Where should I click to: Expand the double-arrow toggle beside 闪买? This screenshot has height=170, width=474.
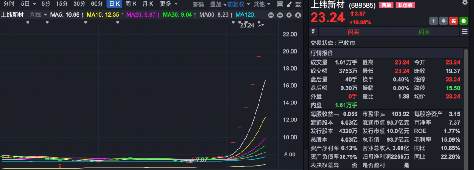313,31
